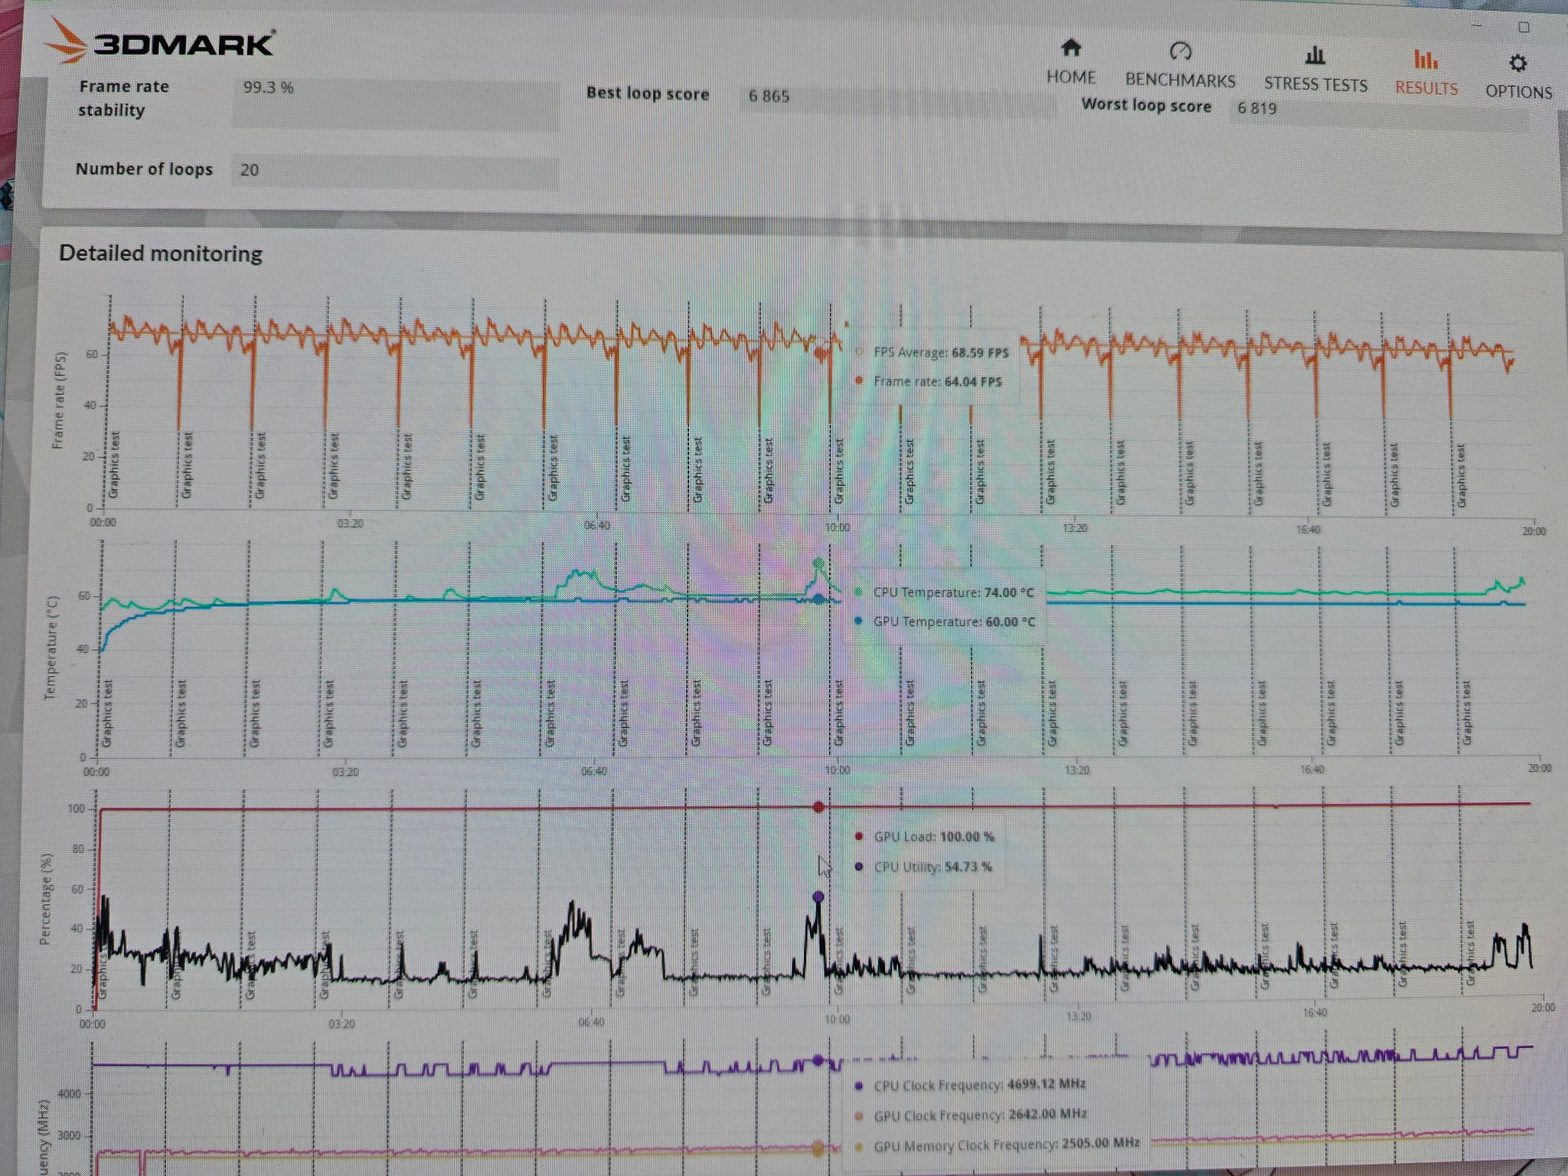Click the CPU Clock Frequency marker dot

(818, 1060)
